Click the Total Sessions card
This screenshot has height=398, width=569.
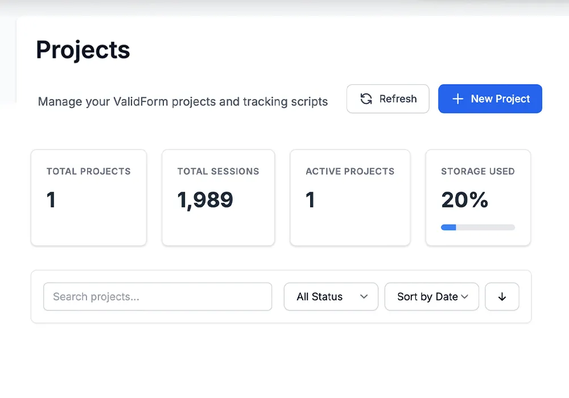pos(218,197)
